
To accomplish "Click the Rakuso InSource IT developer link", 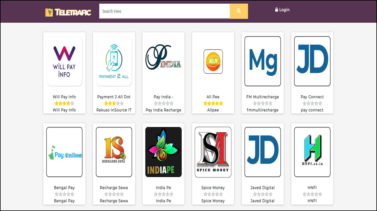I will 114,110.
